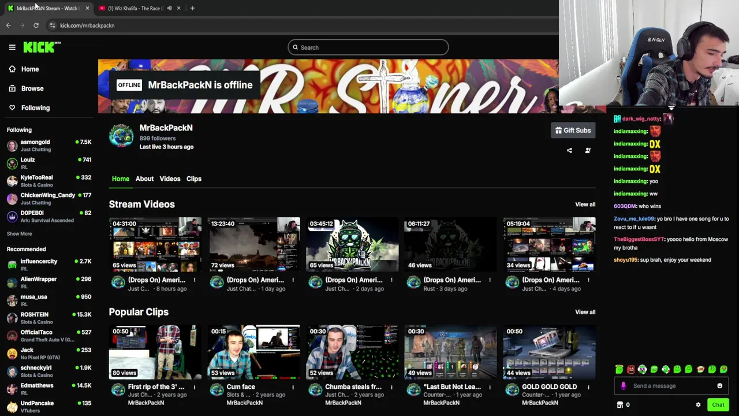
Task: Play the Chumba steals clip thumbnail
Action: (352, 352)
